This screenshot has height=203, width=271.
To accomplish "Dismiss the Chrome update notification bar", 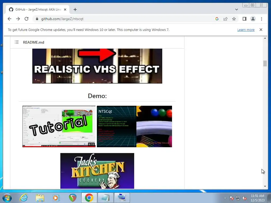I will pos(261,30).
